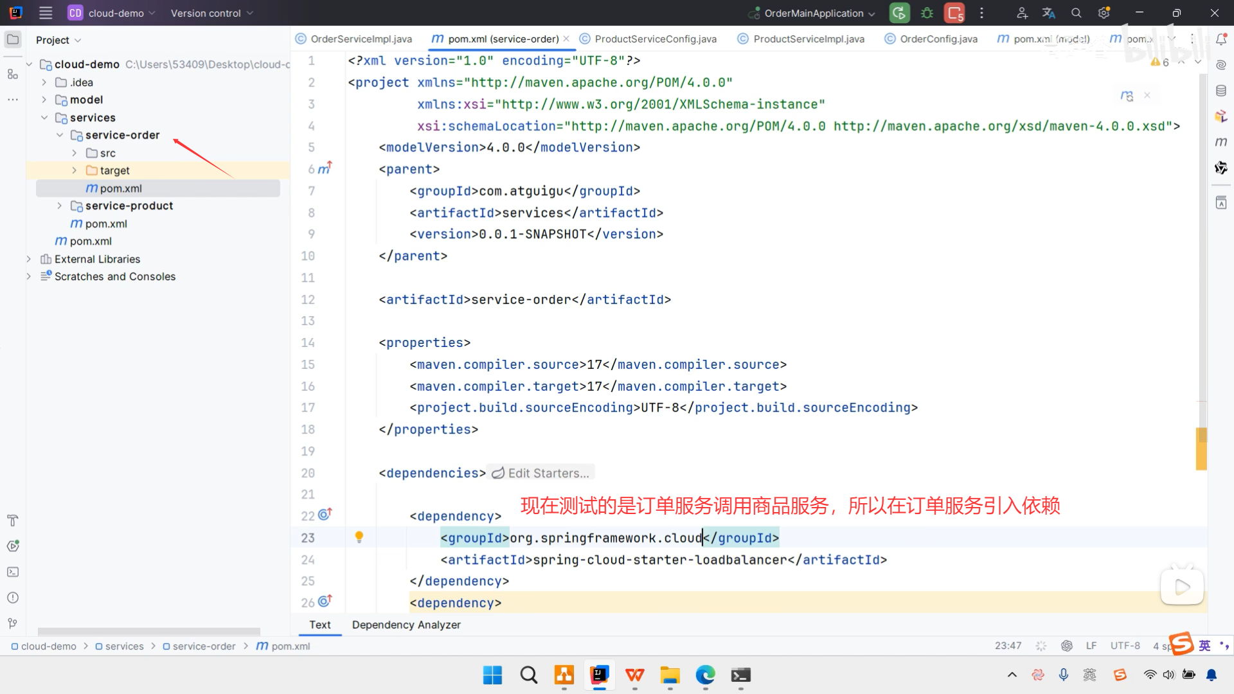Image resolution: width=1234 pixels, height=694 pixels.
Task: Click the editor vertical scrollbar marker
Action: point(1201,448)
